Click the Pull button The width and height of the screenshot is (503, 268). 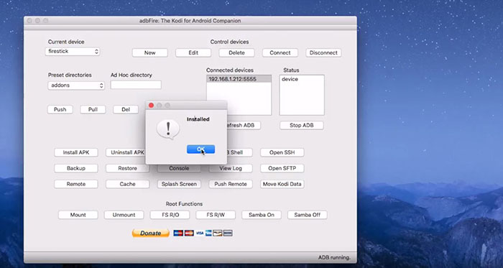pyautogui.click(x=93, y=110)
